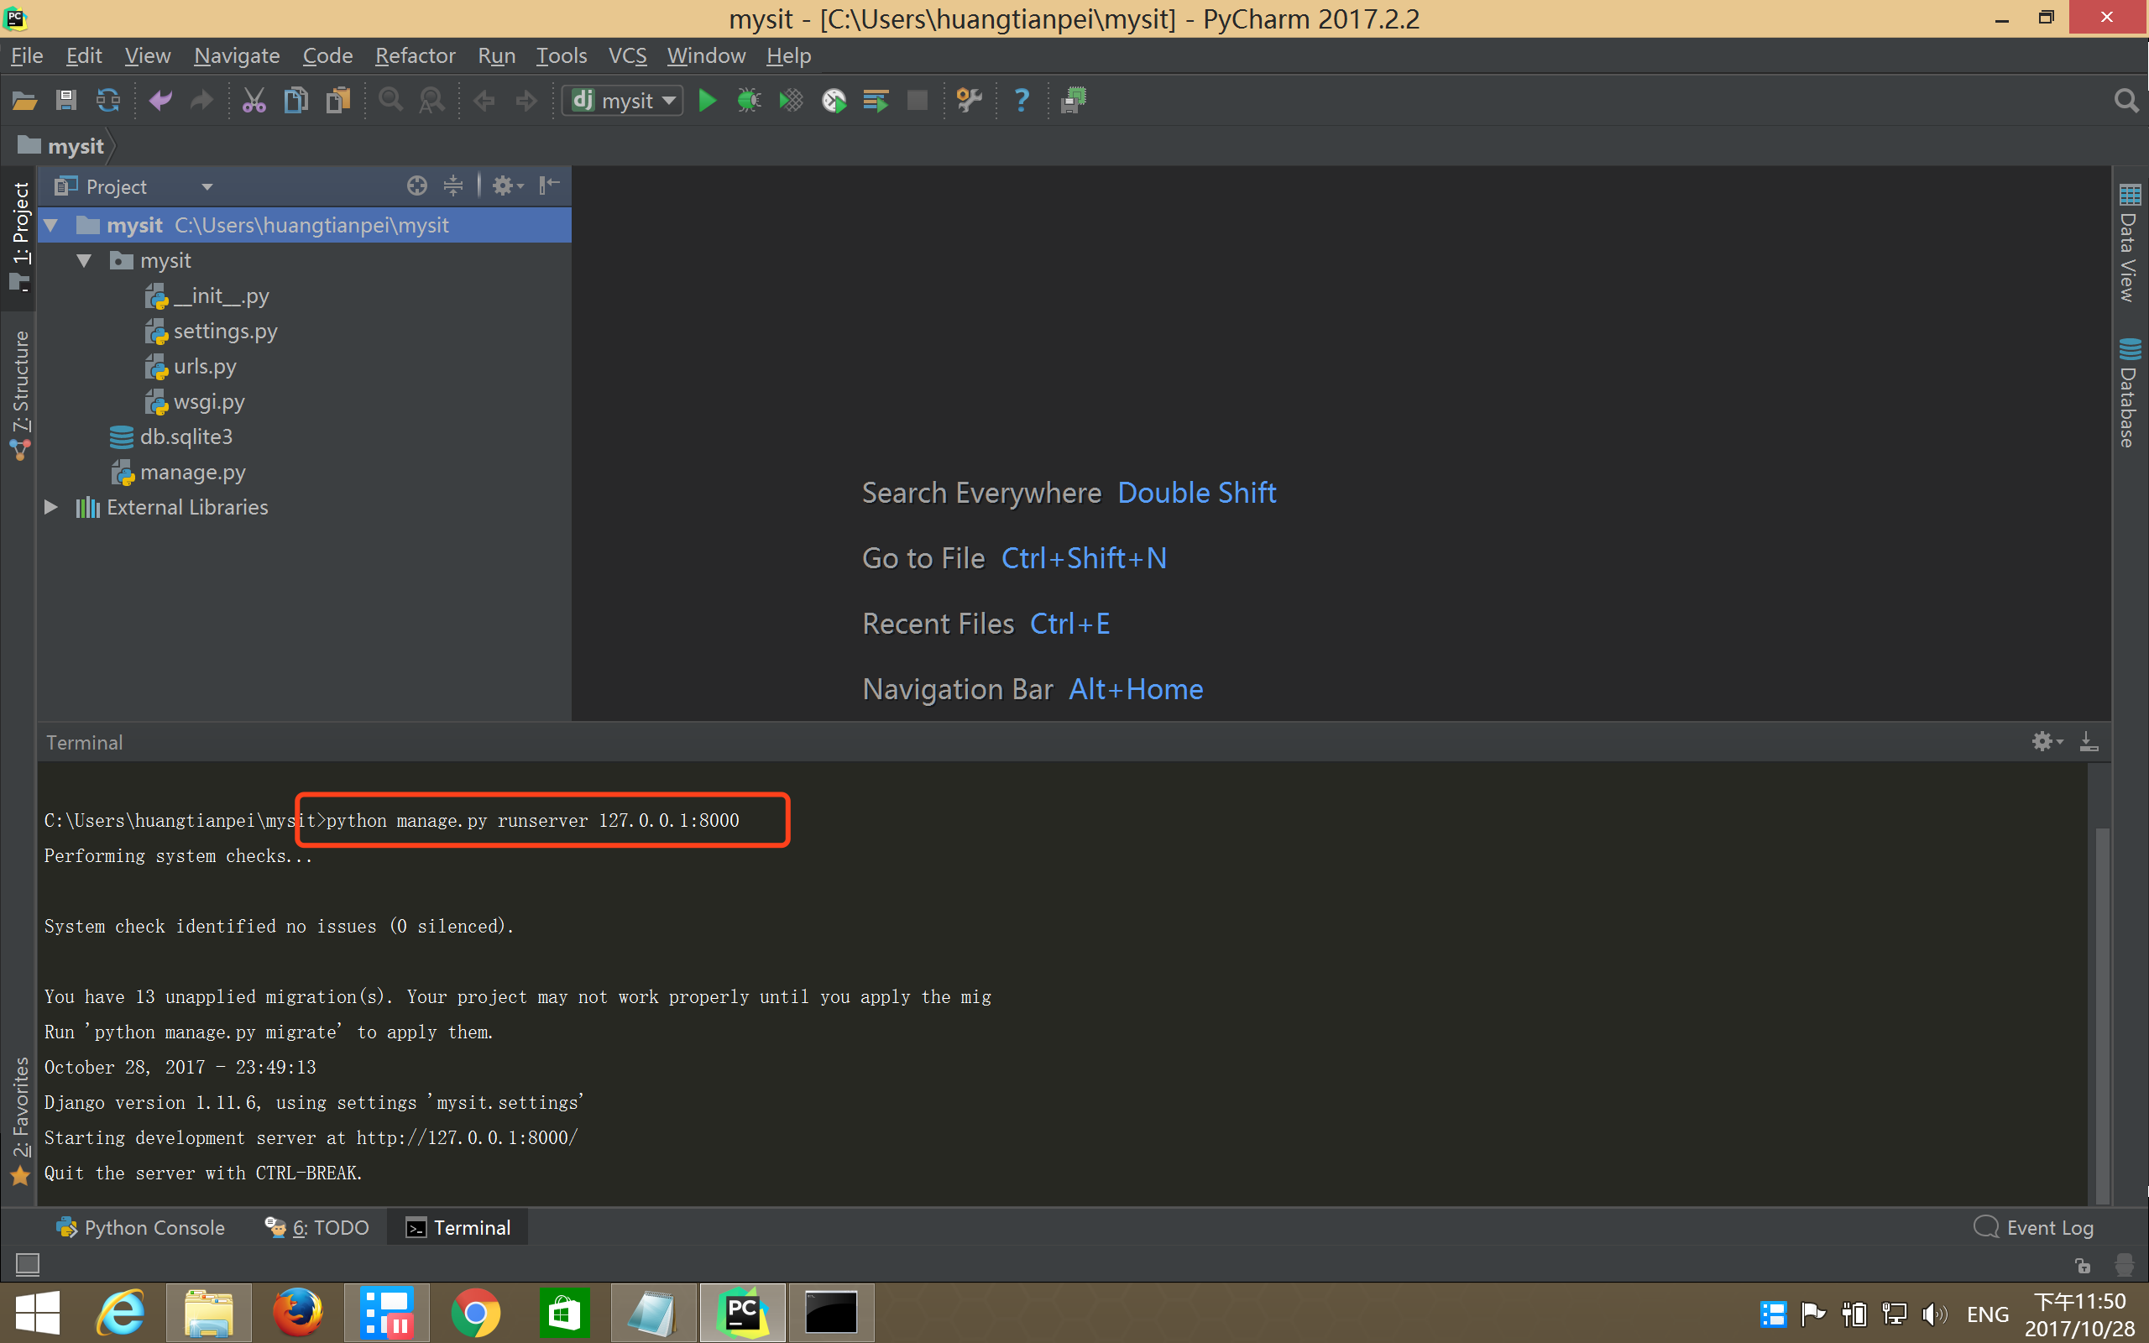Select db.sqlite3 in the project tree
This screenshot has width=2149, height=1343.
pyautogui.click(x=186, y=437)
